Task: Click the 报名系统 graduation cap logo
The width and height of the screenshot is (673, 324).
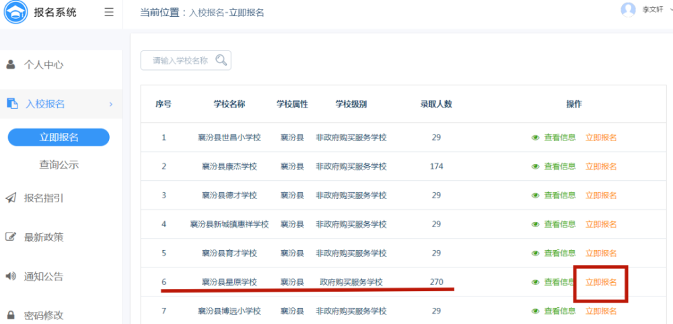Action: pyautogui.click(x=15, y=12)
